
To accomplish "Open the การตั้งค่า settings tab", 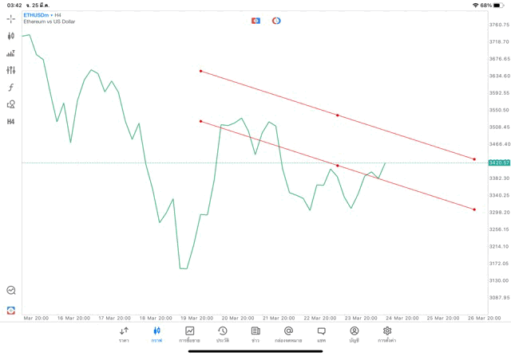I will [x=387, y=334].
